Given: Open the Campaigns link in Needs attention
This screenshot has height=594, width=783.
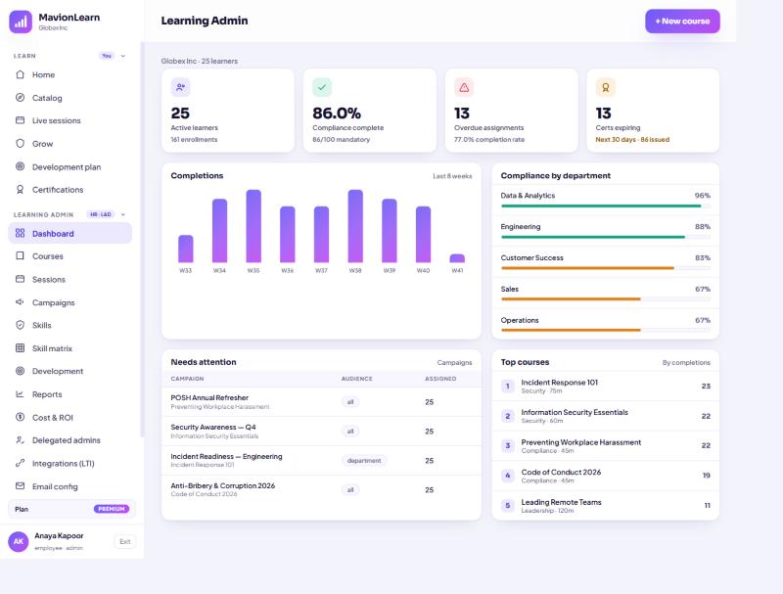Looking at the screenshot, I should point(454,362).
